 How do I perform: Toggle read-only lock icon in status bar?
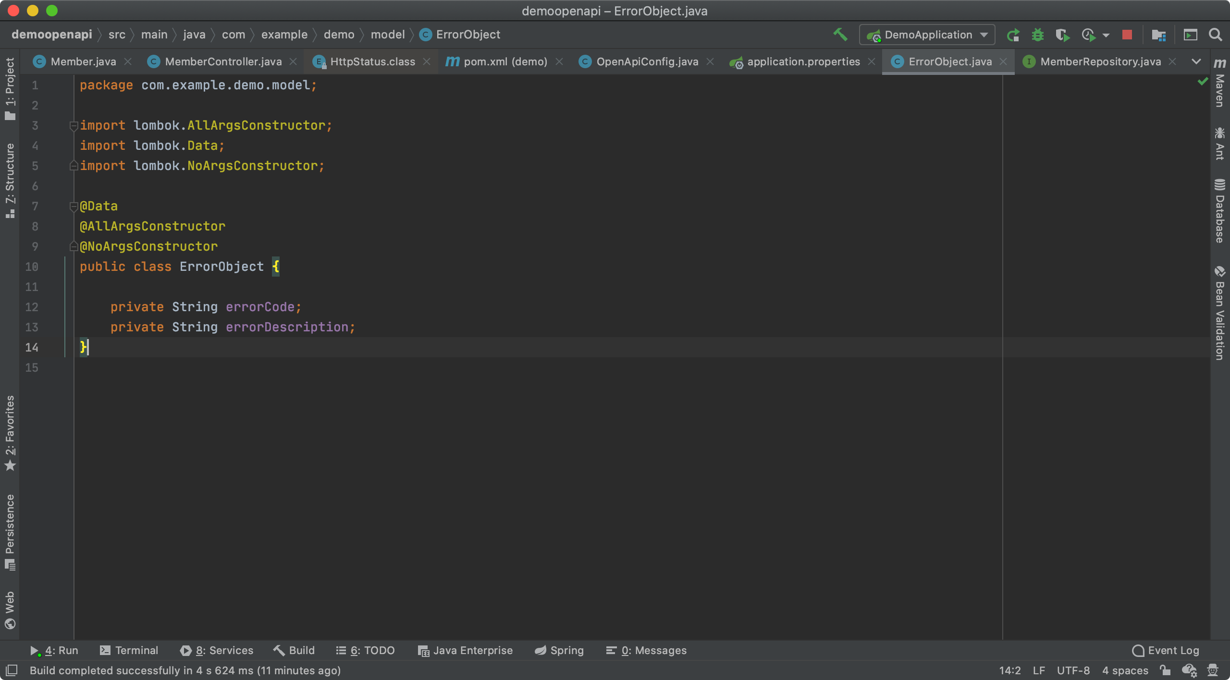1165,670
